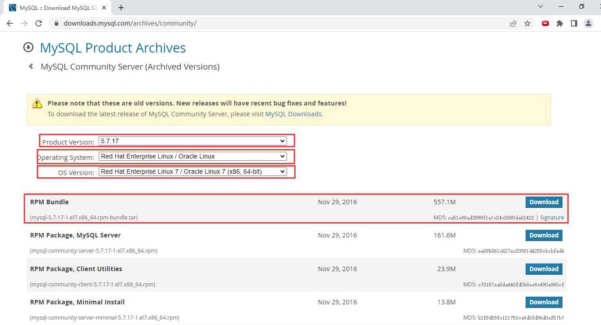Screen dimensions: 601x325
Task: Click the red YouTube extension icon
Action: click(545, 23)
